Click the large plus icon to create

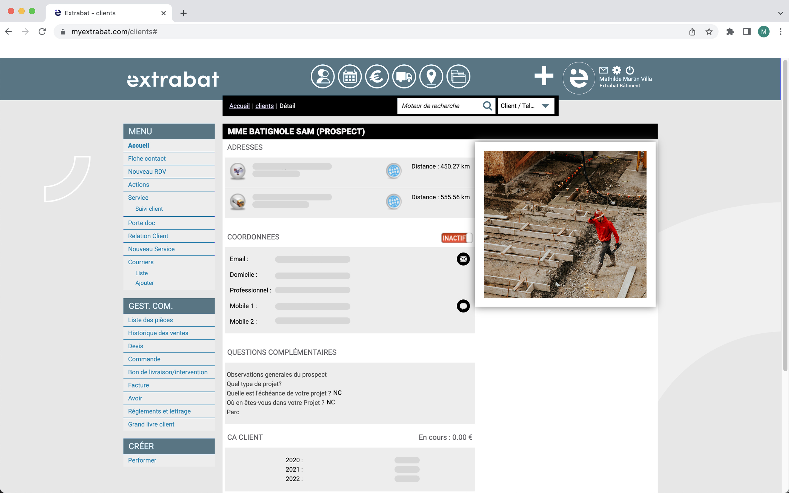(544, 76)
